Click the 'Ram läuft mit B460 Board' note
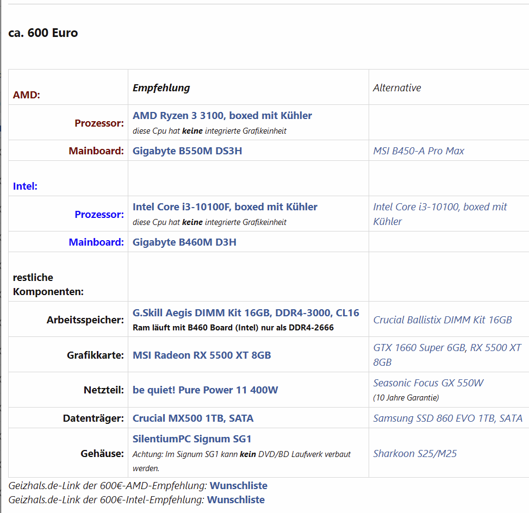Viewport: 529px width, 513px height. click(233, 328)
